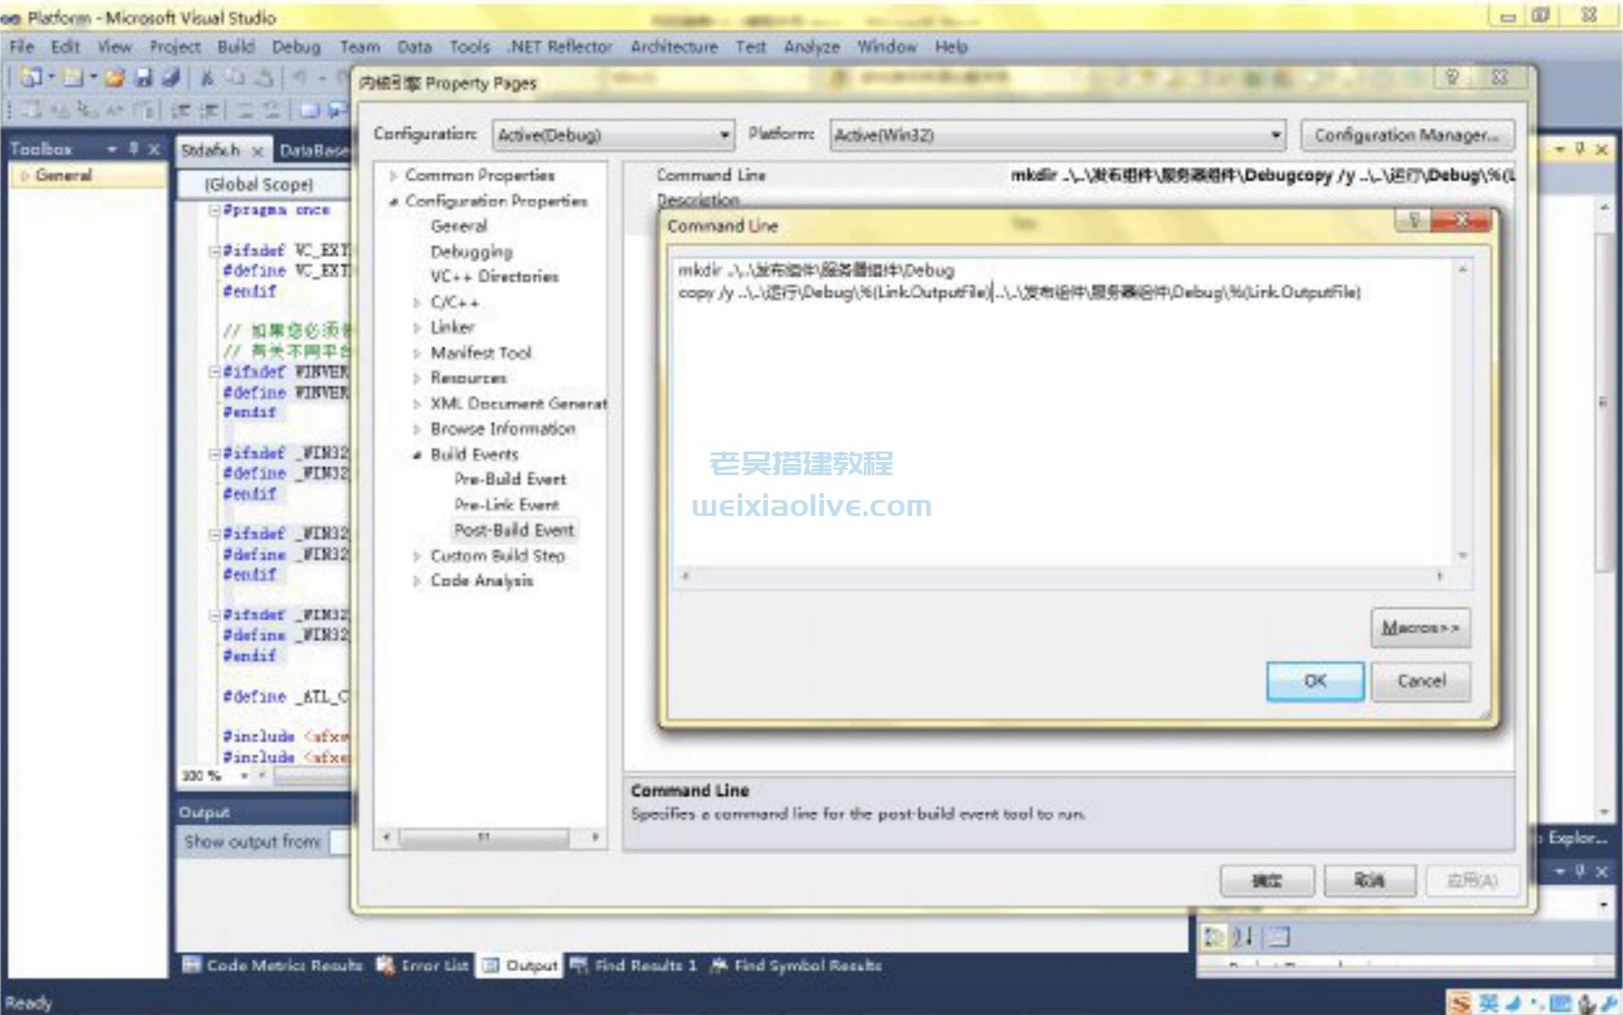The height and width of the screenshot is (1015, 1623).
Task: Click the Sogou input method tray icon
Action: [x=1460, y=1003]
